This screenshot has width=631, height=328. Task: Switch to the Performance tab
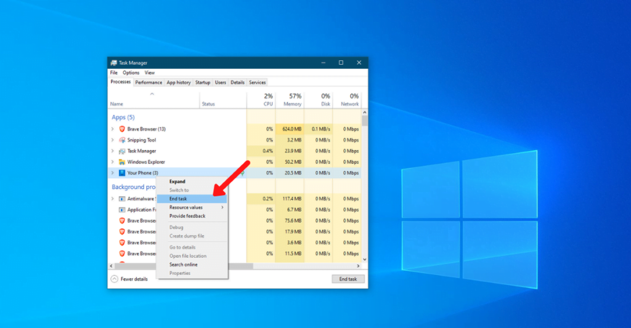click(149, 82)
